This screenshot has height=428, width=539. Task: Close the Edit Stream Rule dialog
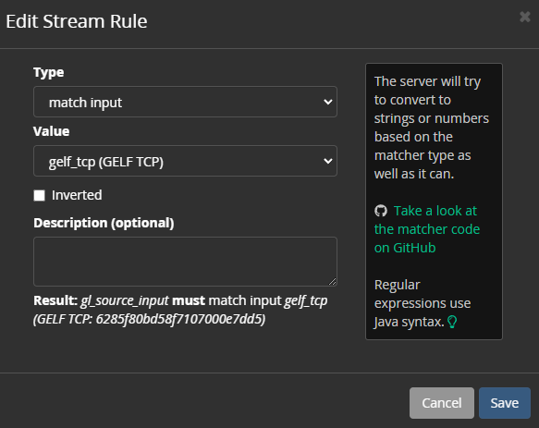525,17
